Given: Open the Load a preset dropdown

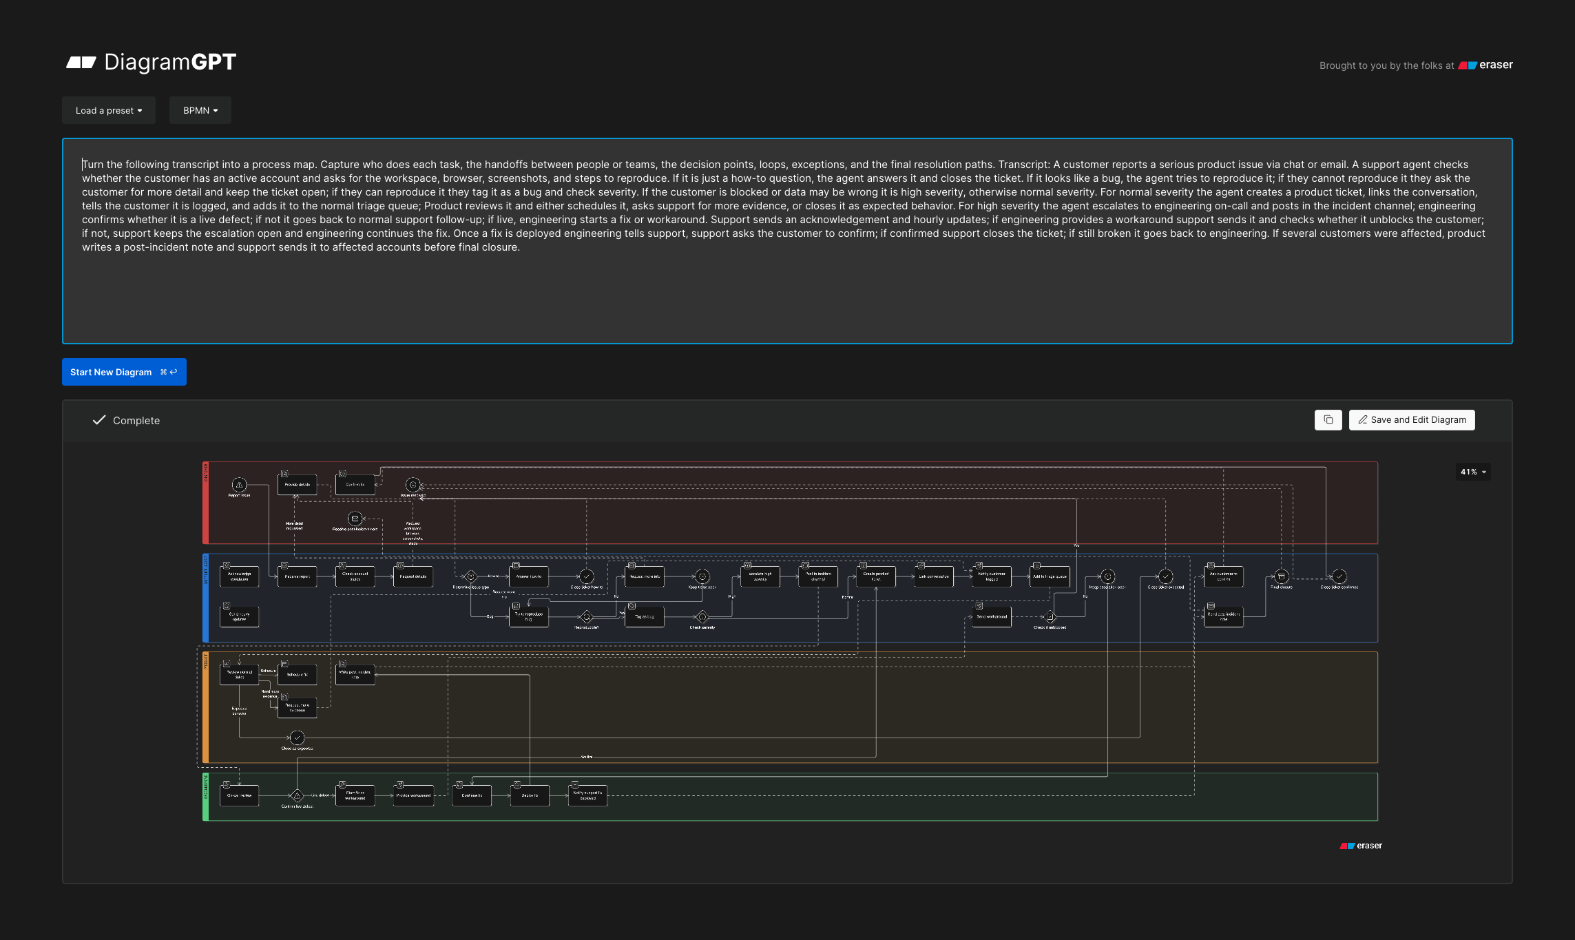Looking at the screenshot, I should (109, 110).
